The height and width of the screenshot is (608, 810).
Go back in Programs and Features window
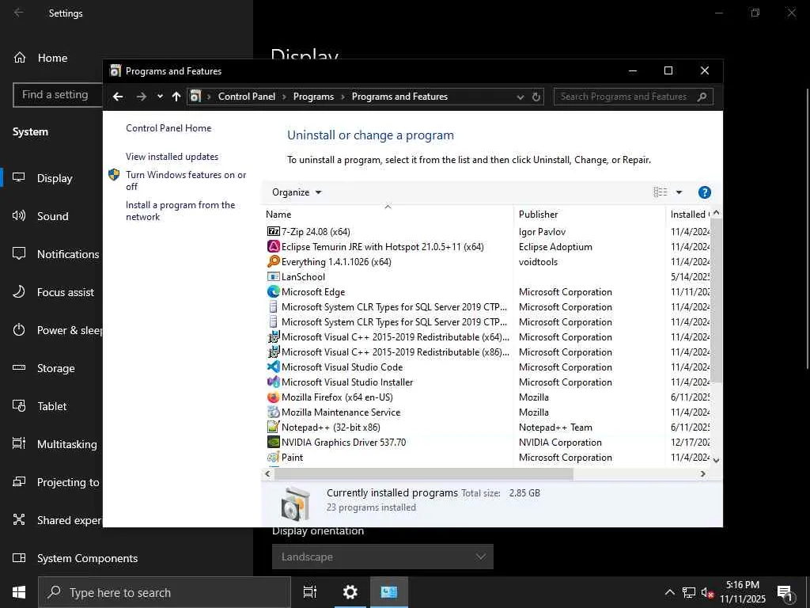(118, 97)
